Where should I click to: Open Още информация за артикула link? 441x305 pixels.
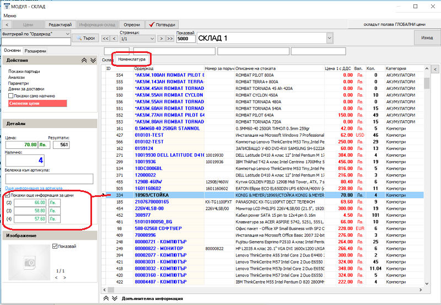34,188
